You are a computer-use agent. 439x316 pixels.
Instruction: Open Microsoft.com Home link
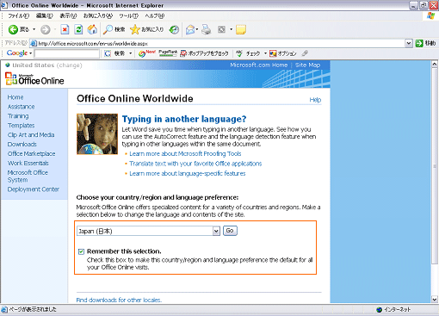[259, 65]
